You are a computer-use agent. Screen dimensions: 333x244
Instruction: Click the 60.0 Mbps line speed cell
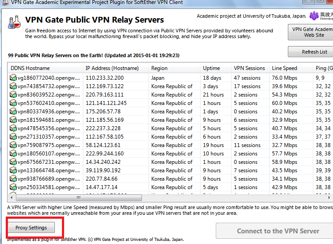pyautogui.click(x=285, y=103)
